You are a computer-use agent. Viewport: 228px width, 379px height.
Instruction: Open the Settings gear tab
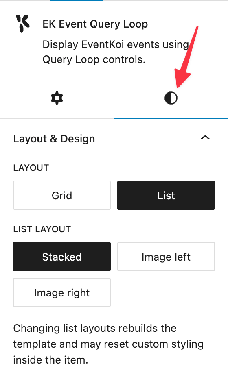pyautogui.click(x=57, y=98)
